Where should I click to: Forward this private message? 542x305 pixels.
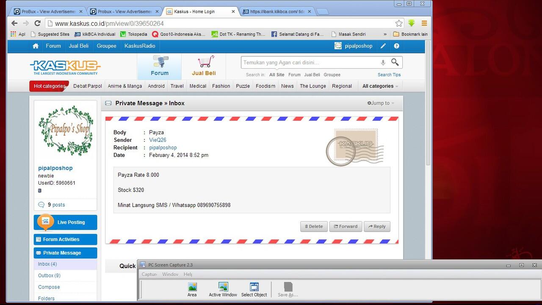[x=346, y=227]
